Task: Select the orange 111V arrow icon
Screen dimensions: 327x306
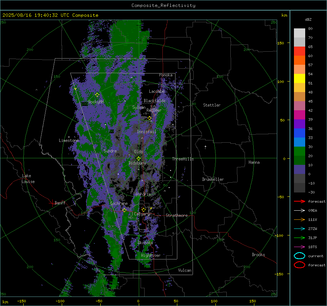Action: 299,219
